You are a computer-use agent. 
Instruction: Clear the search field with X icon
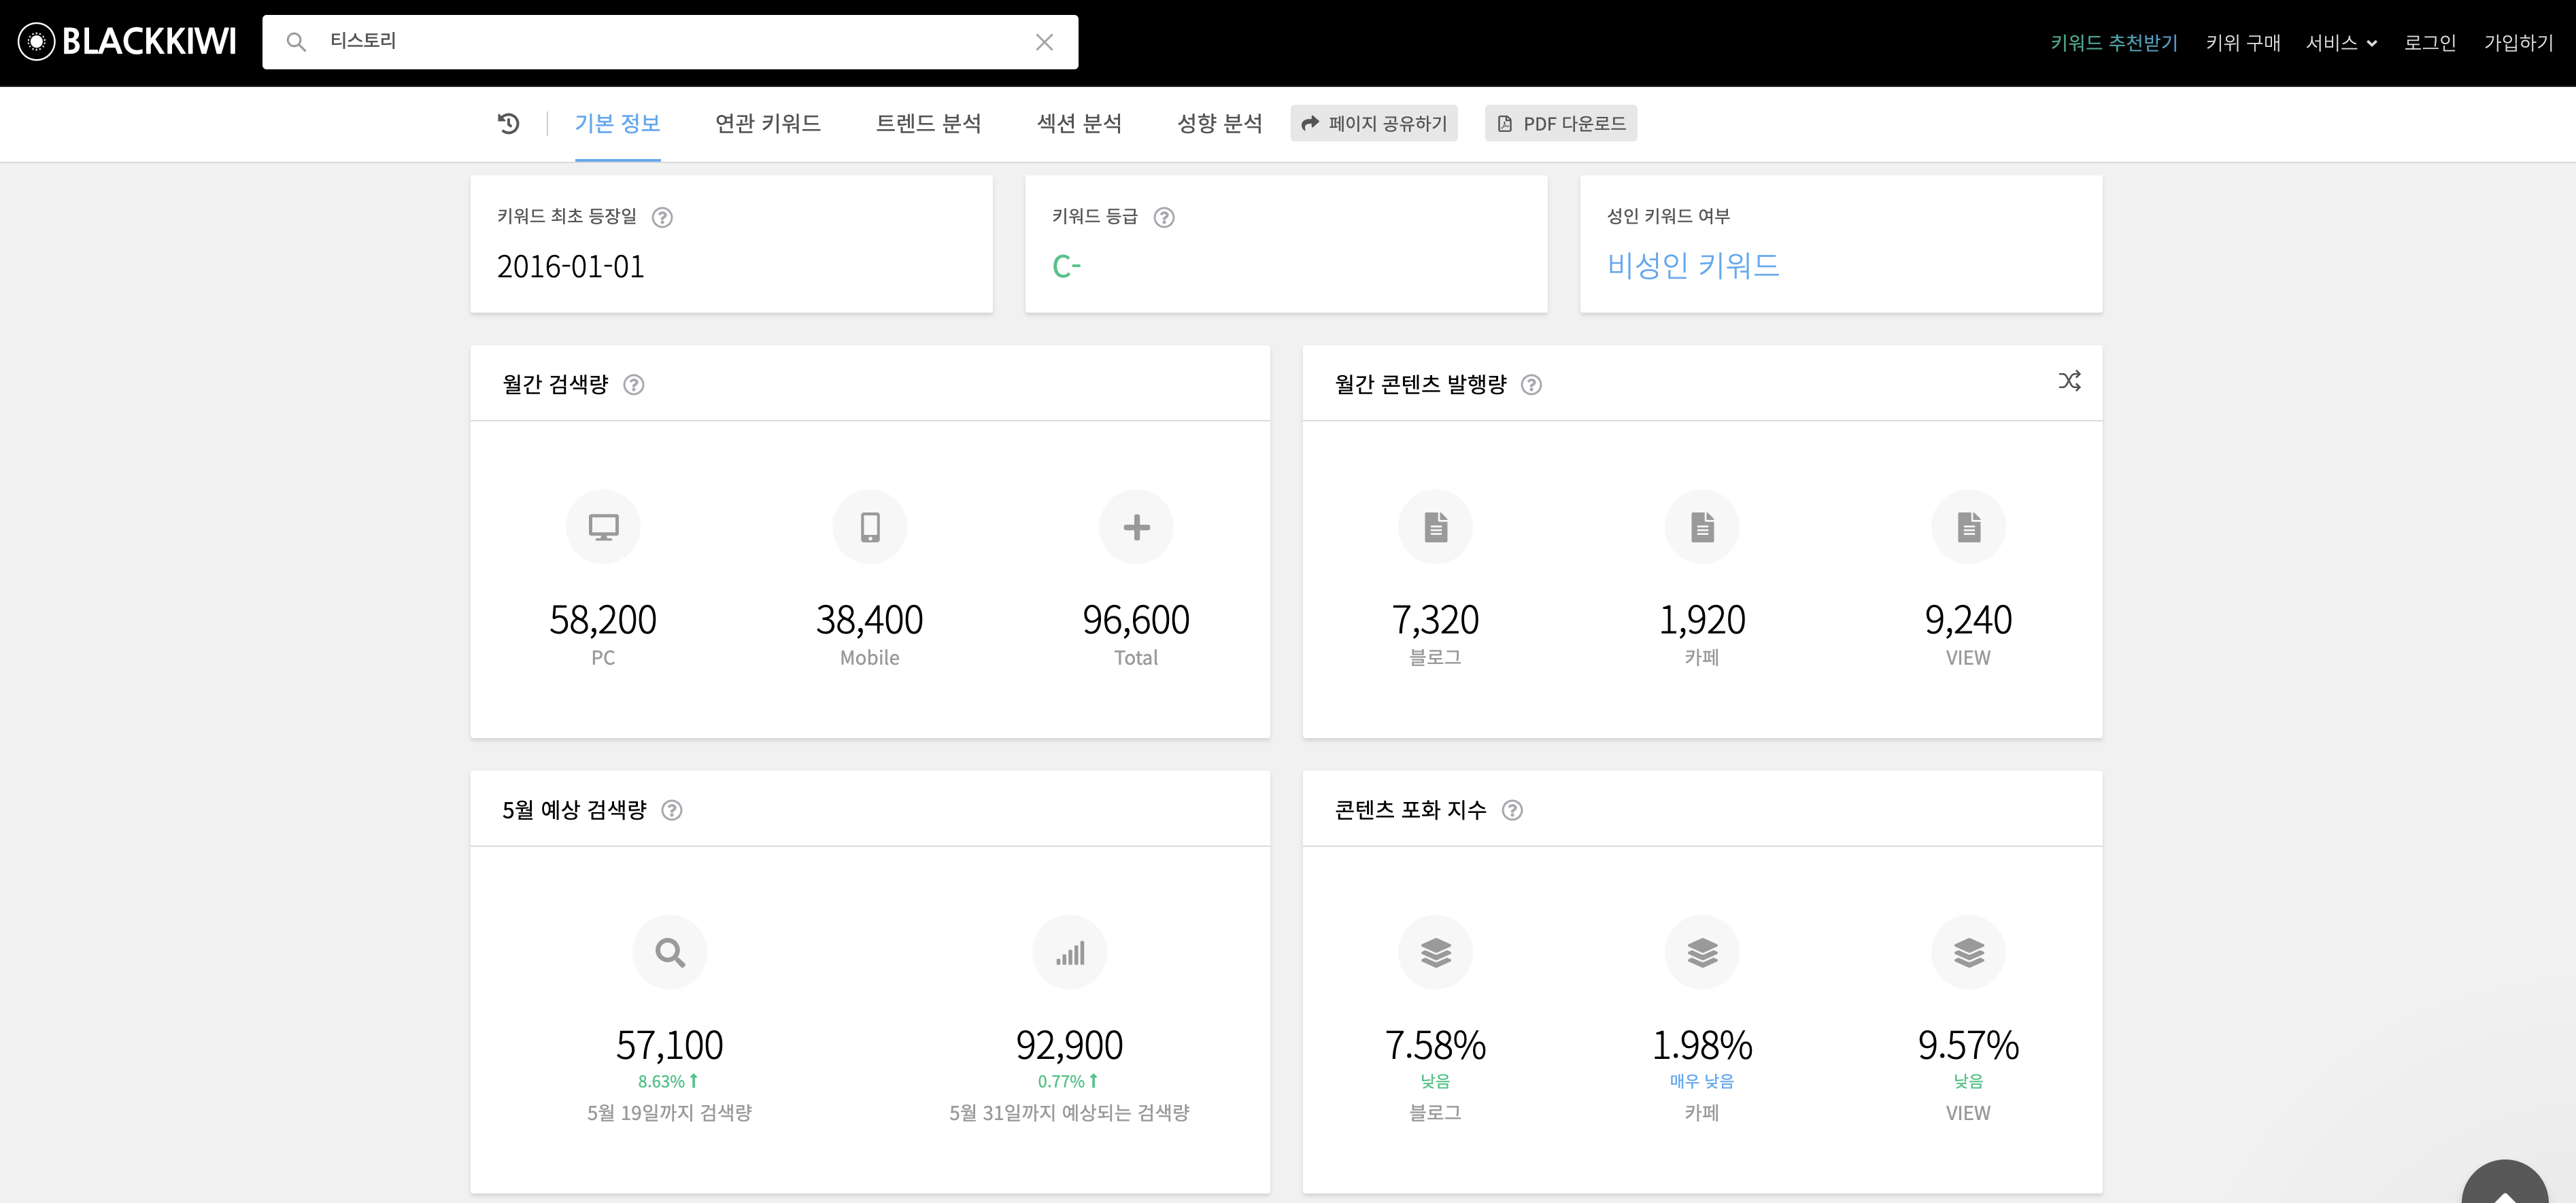point(1044,42)
